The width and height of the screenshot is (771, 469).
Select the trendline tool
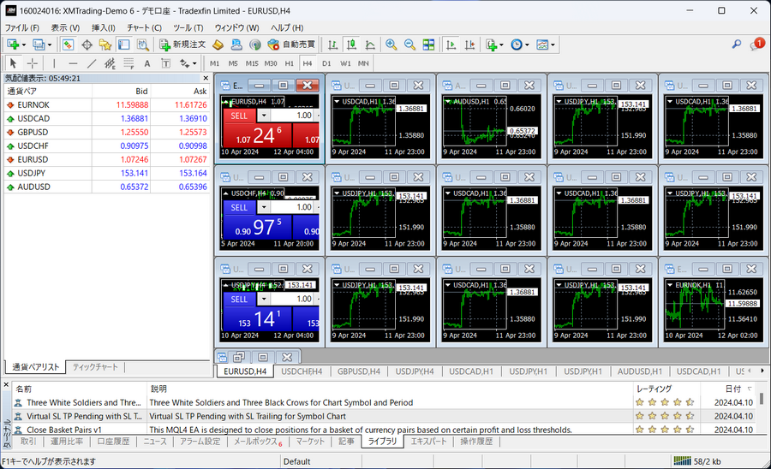[x=92, y=63]
